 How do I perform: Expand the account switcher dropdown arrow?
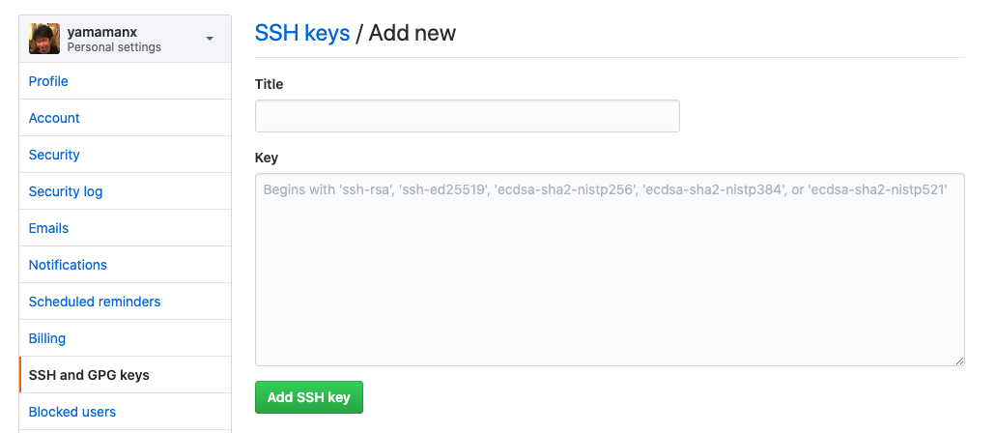pyautogui.click(x=210, y=39)
